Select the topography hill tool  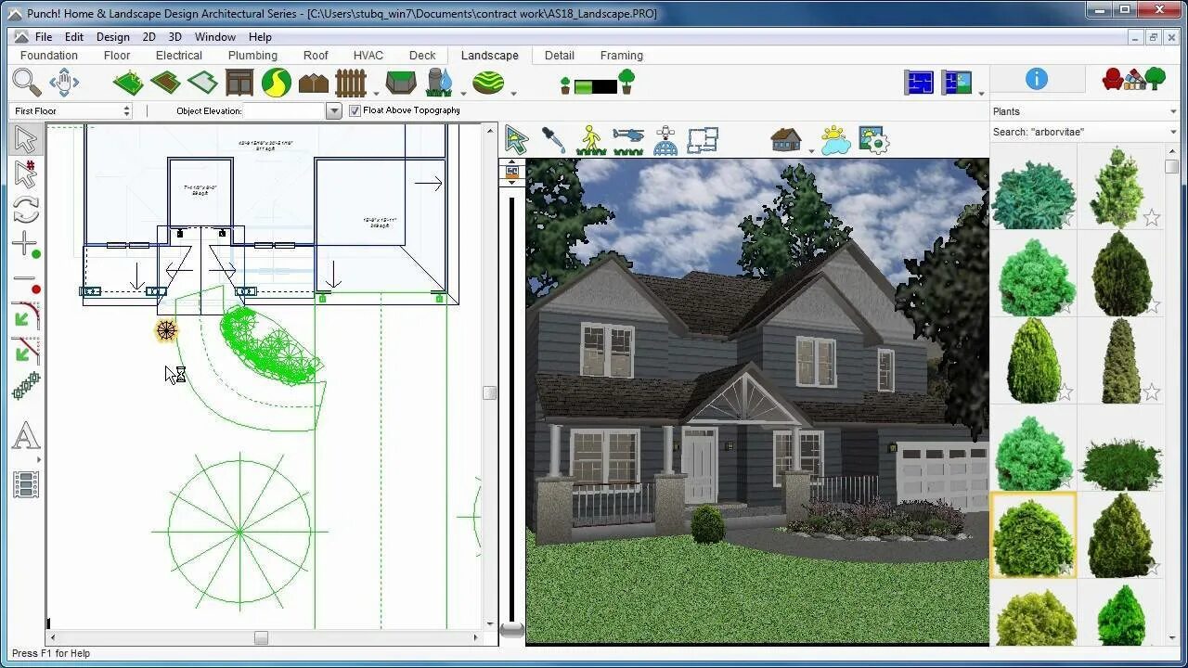(488, 83)
